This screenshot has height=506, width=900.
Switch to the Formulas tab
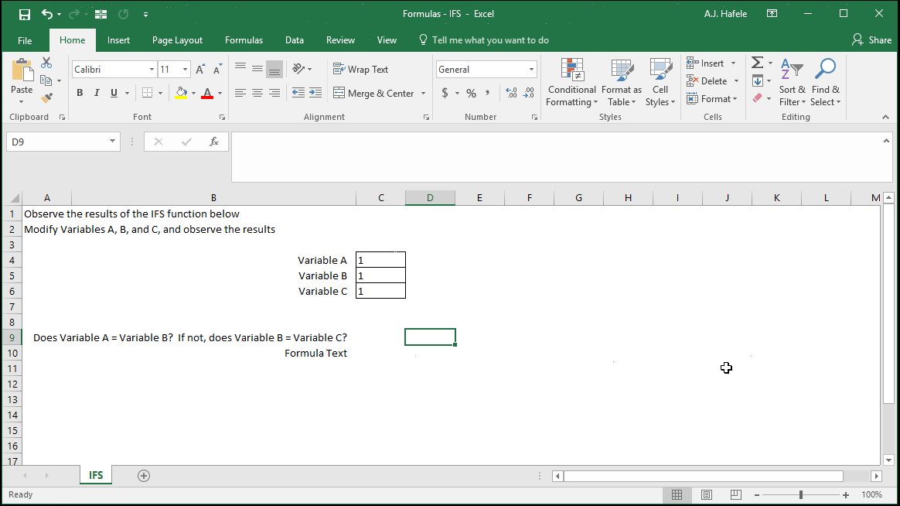[244, 40]
